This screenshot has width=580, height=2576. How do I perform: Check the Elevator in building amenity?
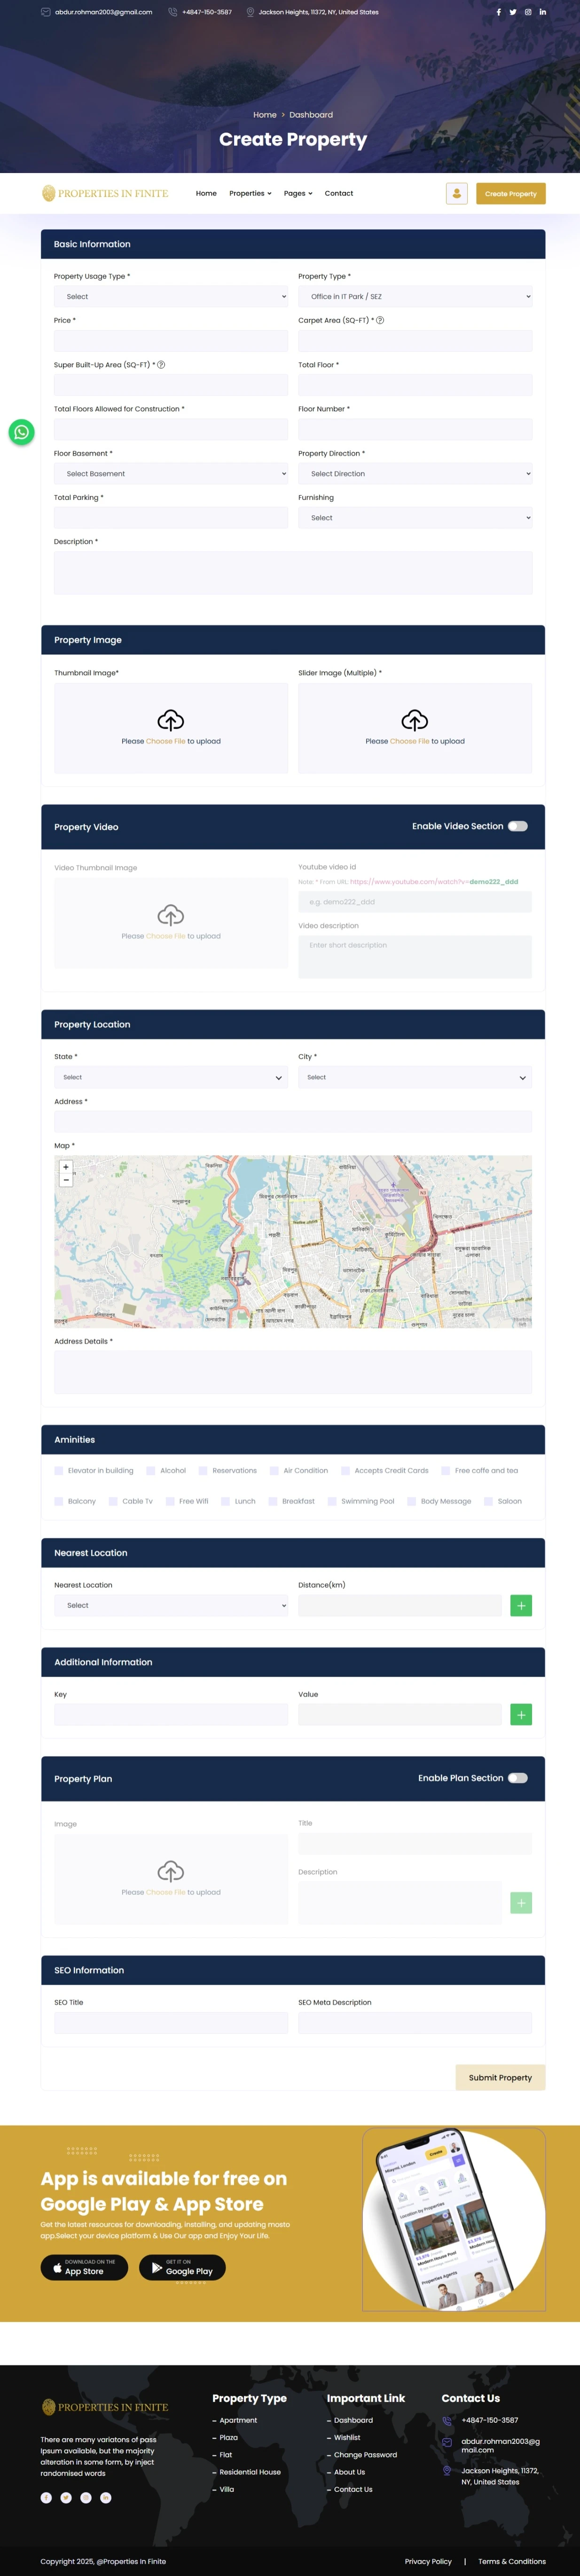[x=59, y=1470]
